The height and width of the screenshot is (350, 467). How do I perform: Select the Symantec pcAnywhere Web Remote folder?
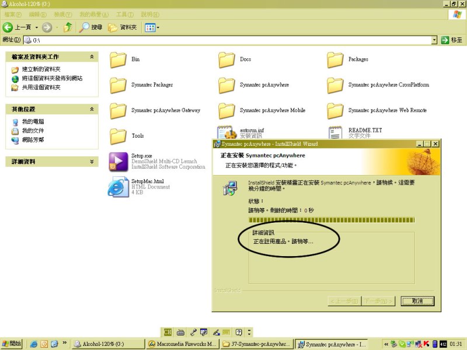coord(377,110)
